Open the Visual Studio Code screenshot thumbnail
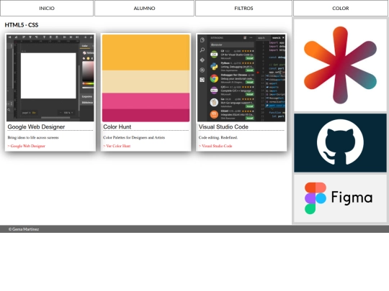This screenshot has width=389, height=291. coord(241,78)
